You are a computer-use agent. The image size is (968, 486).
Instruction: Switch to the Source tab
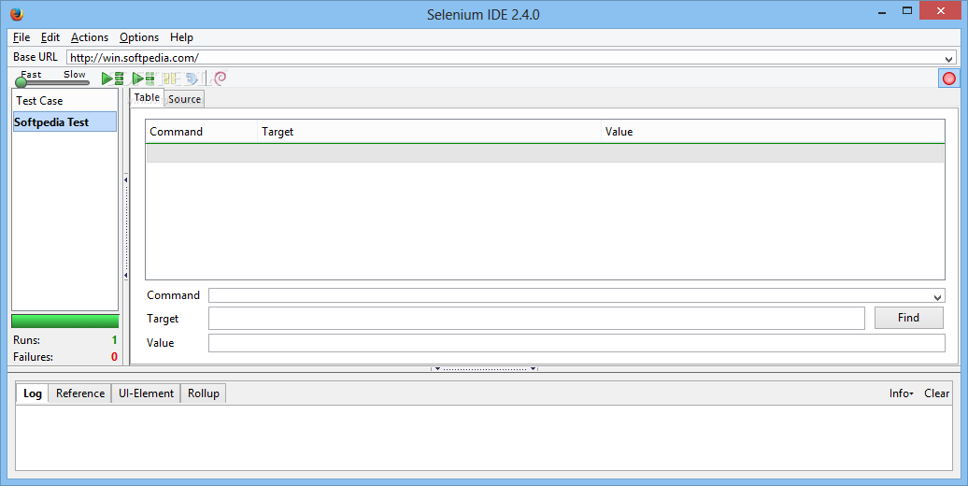(x=185, y=99)
